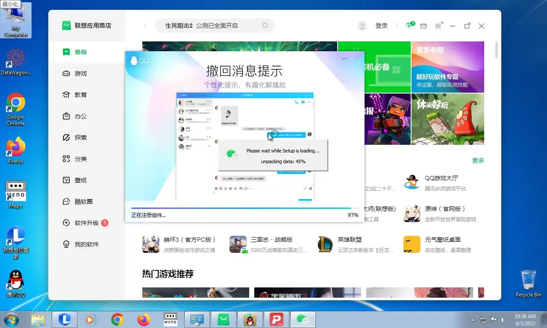Image resolution: width=547 pixels, height=328 pixels.
Task: Click the search magnifier icon
Action: (265, 26)
